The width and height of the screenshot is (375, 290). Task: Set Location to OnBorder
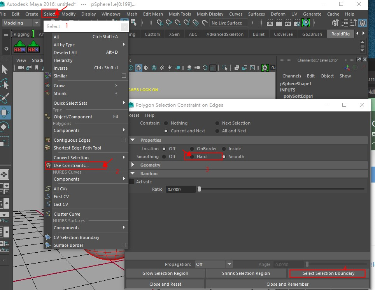point(192,149)
